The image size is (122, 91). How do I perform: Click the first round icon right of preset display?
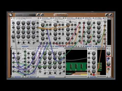(x=38, y=15)
